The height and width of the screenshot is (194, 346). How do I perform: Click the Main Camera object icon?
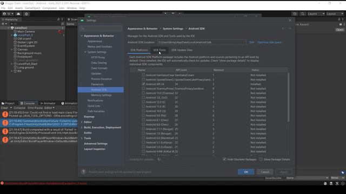pos(15,31)
